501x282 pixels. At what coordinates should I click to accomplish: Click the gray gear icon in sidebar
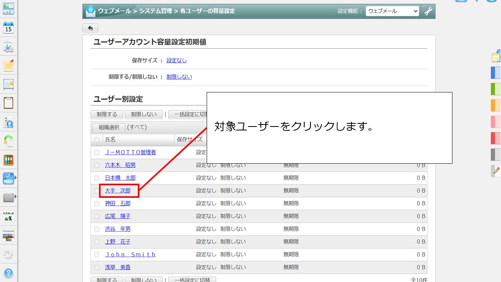(8, 255)
